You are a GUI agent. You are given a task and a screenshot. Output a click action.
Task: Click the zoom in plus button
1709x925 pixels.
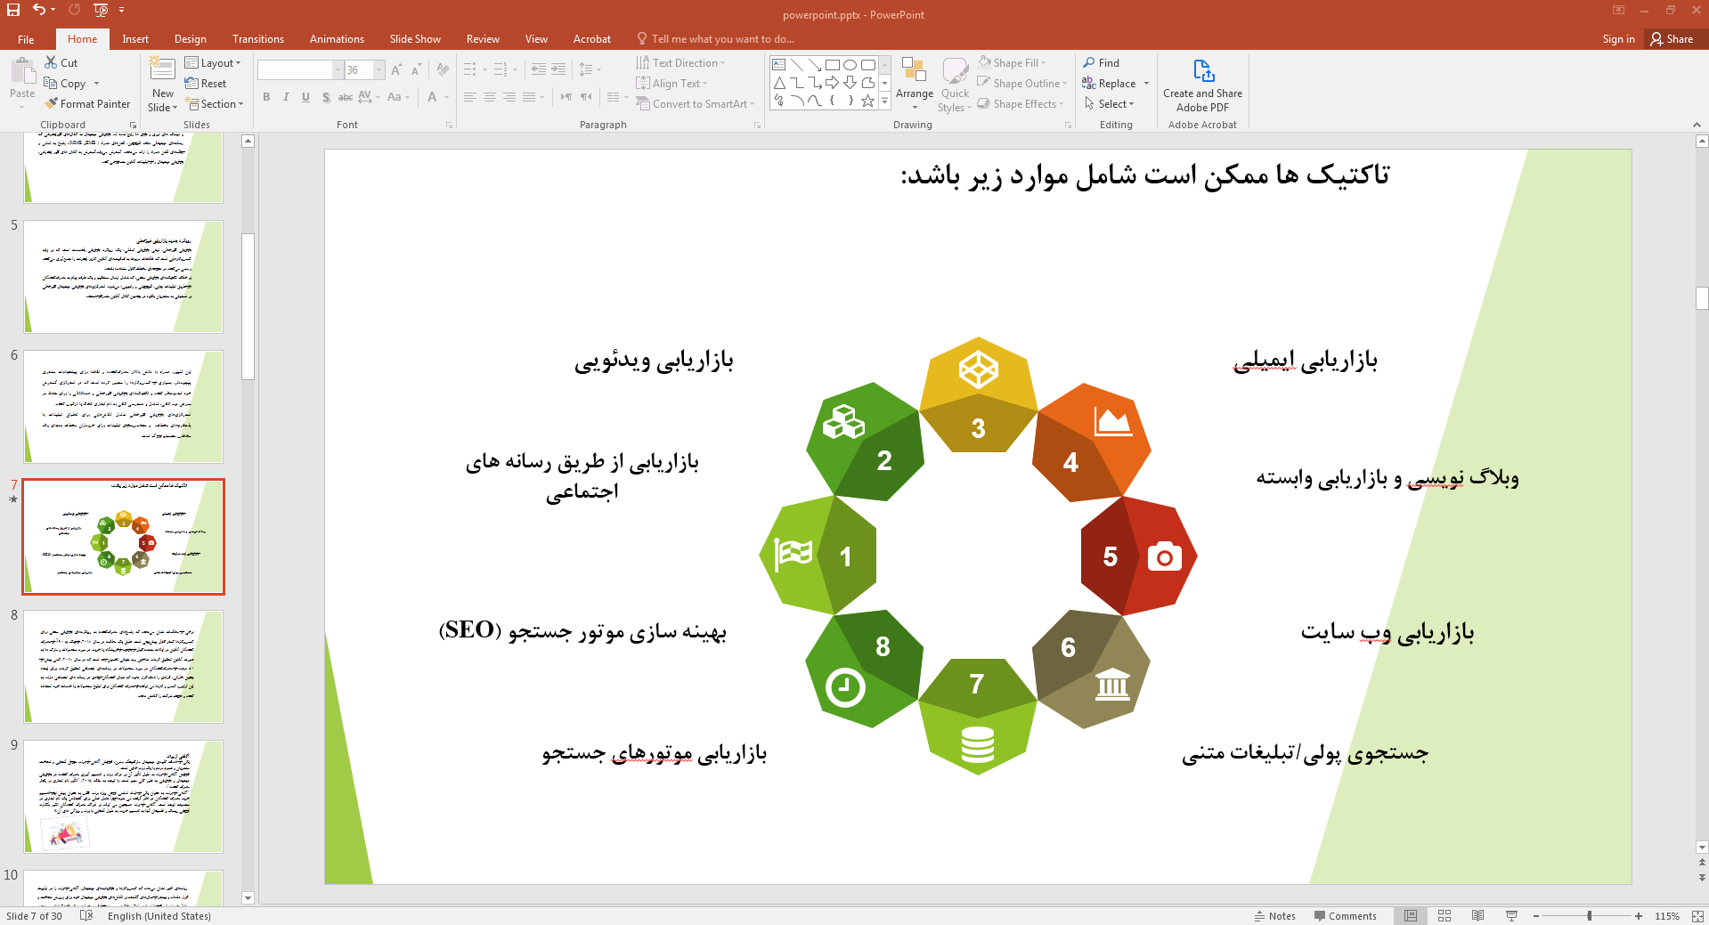(1639, 915)
